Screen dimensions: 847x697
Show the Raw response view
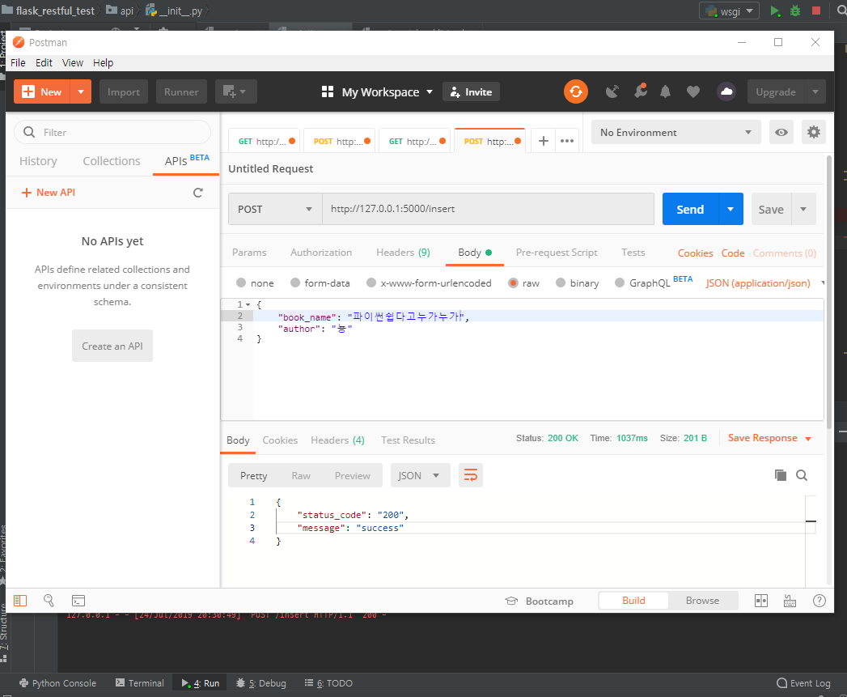[301, 475]
